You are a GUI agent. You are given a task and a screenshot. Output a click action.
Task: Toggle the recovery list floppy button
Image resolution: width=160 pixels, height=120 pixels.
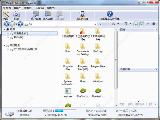pyautogui.click(x=142, y=24)
